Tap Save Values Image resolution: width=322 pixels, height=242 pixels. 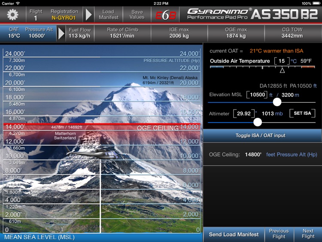(x=137, y=15)
